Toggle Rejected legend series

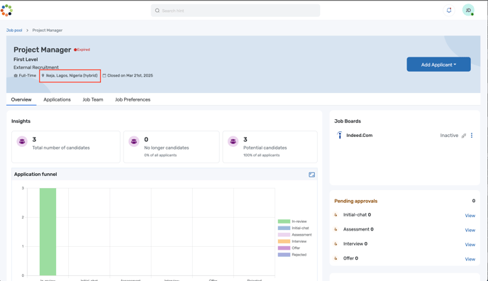point(292,255)
